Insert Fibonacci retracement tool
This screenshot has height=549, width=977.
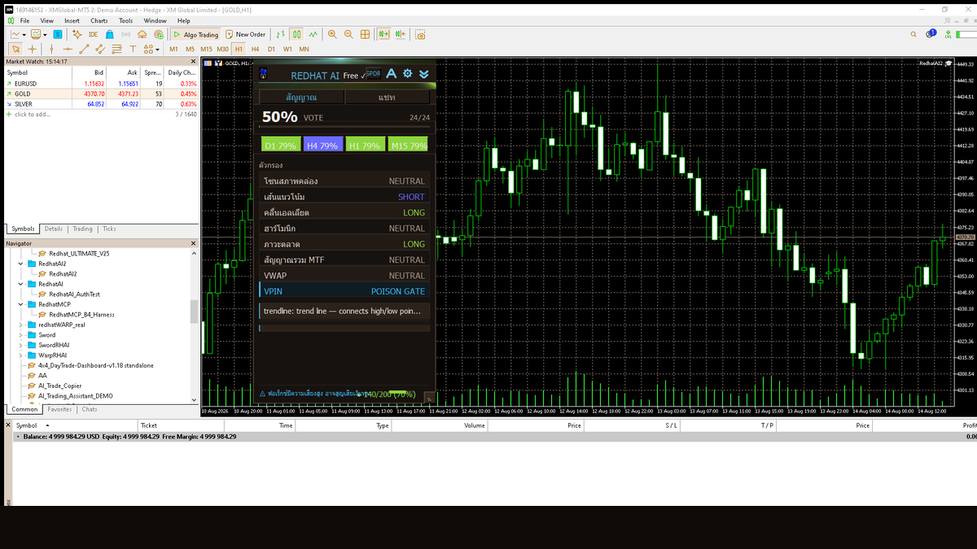116,49
